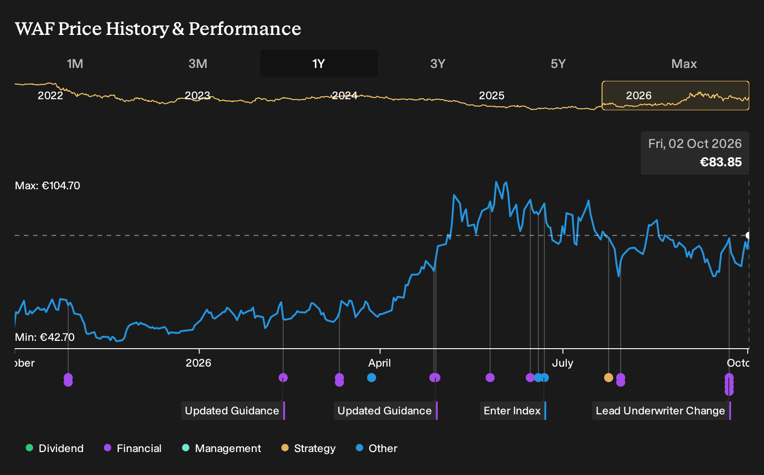Click the "April" axis label
The height and width of the screenshot is (475, 764).
pyautogui.click(x=380, y=363)
